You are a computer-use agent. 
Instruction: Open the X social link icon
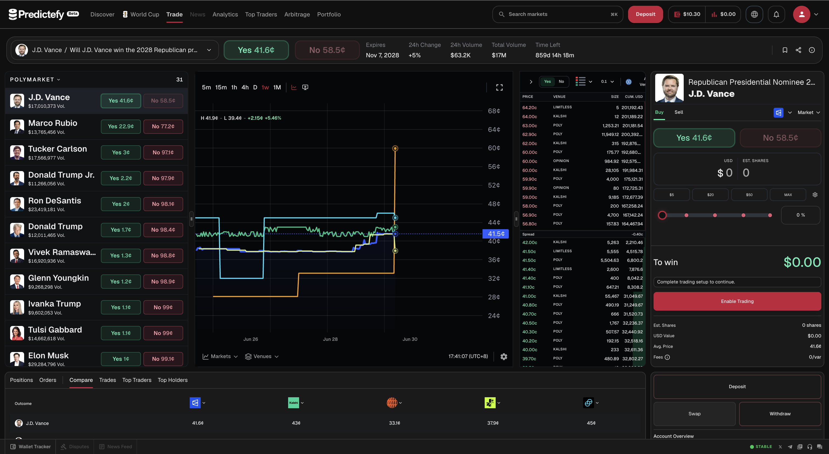(x=780, y=447)
